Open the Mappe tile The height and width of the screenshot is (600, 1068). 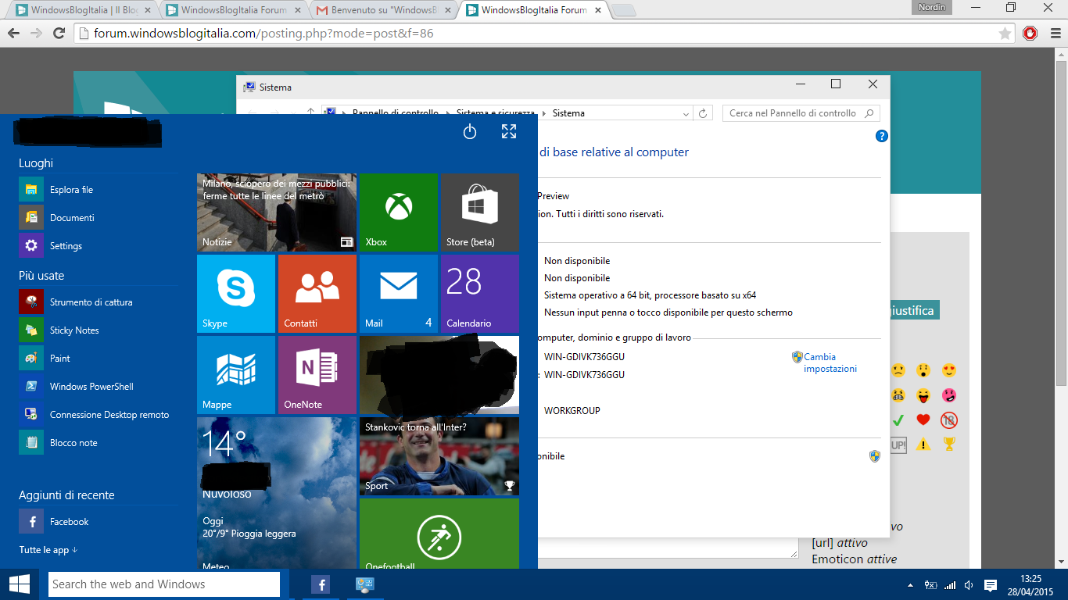(235, 375)
